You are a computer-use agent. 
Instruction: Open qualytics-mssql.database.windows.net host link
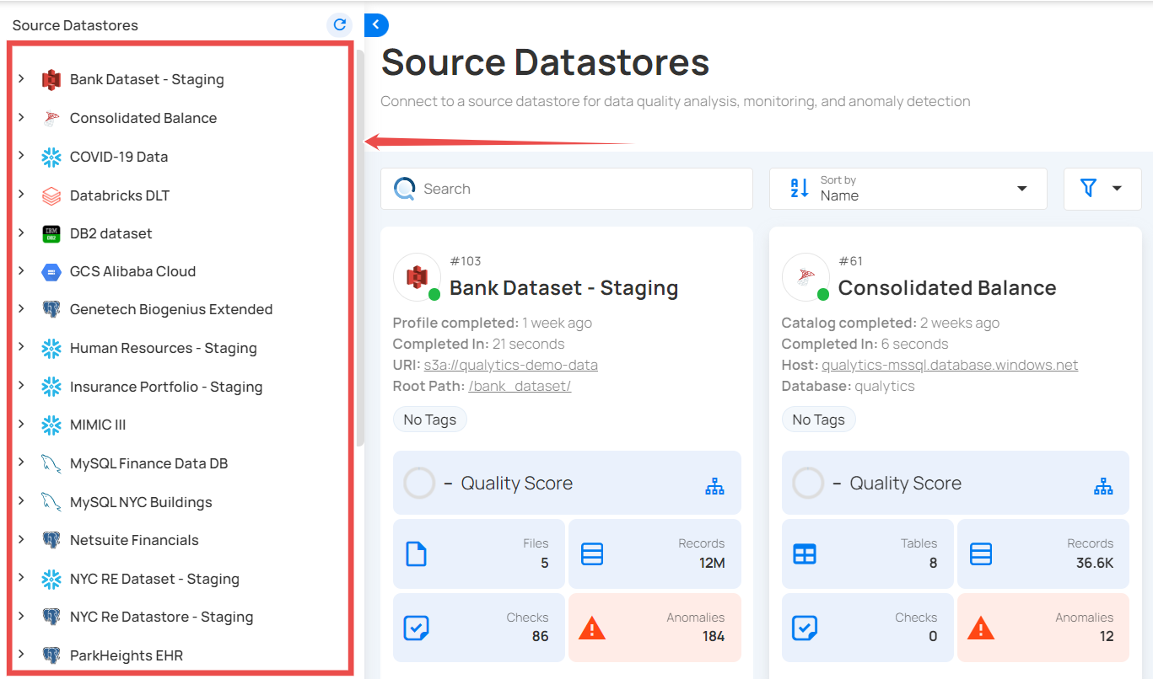[950, 365]
